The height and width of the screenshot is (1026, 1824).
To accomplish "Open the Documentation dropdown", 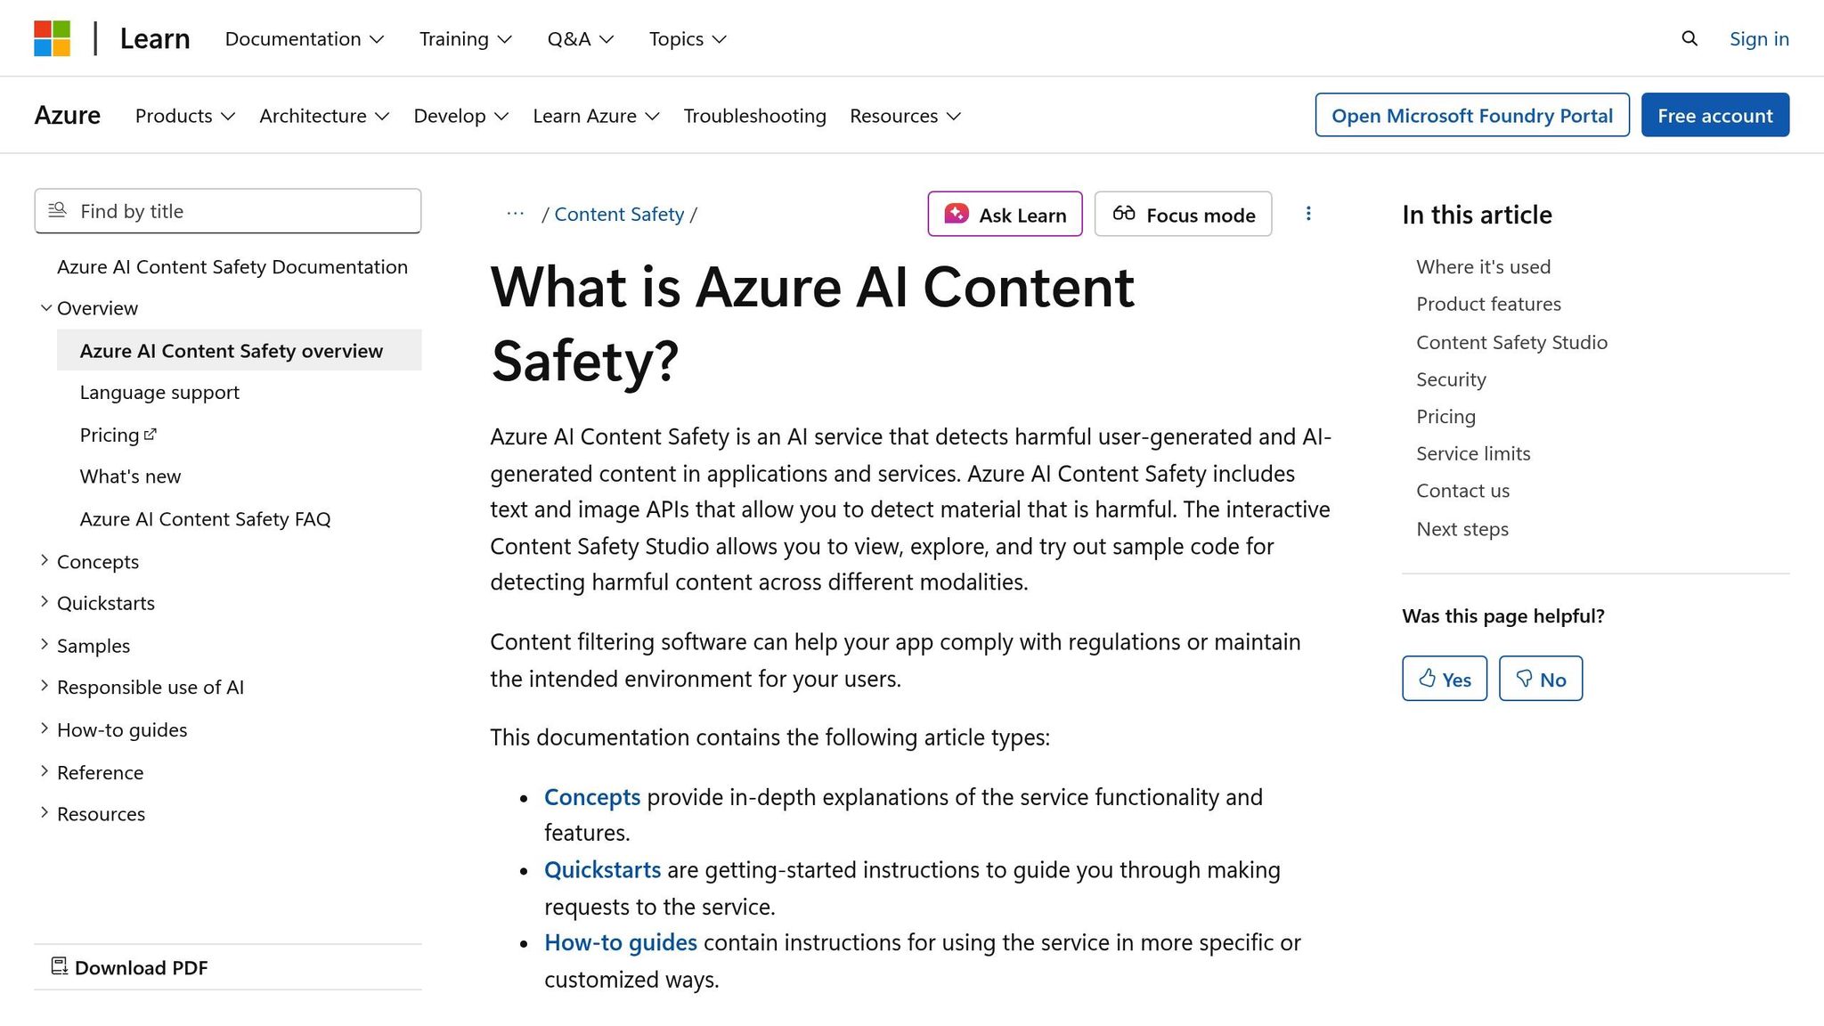I will coord(304,38).
